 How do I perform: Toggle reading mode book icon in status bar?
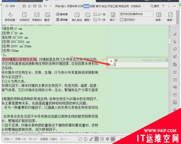click(85, 139)
